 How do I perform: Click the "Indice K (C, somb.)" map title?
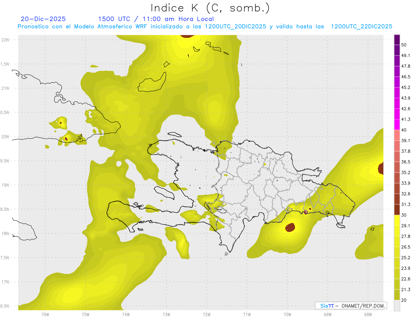click(210, 8)
